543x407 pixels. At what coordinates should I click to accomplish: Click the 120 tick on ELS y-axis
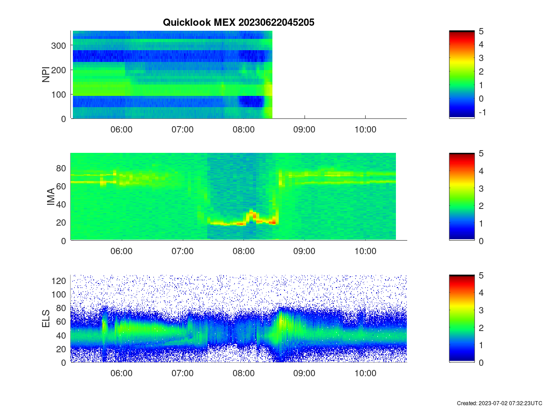tap(60, 281)
